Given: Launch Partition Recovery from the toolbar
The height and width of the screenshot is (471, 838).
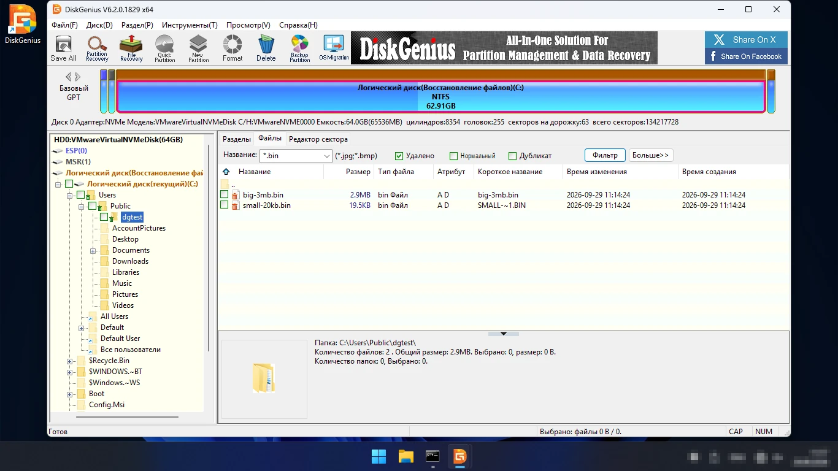Looking at the screenshot, I should (x=97, y=48).
